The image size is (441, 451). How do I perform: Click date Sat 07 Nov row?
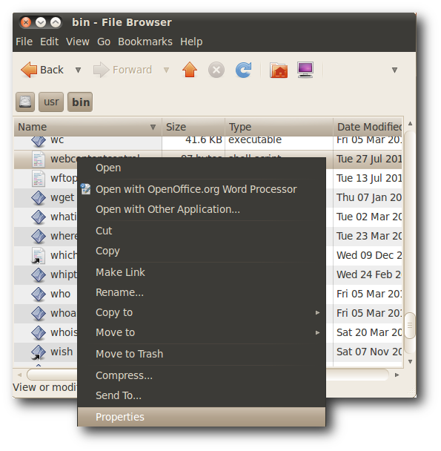(x=369, y=352)
